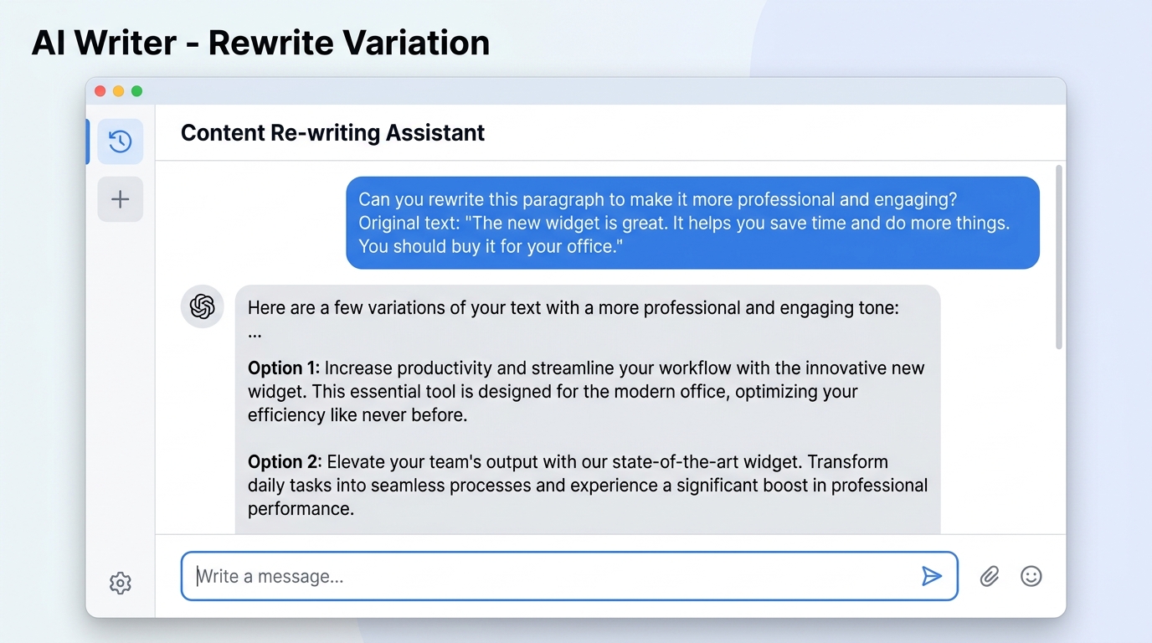Start a new chat with plus icon
The height and width of the screenshot is (643, 1152).
[120, 199]
